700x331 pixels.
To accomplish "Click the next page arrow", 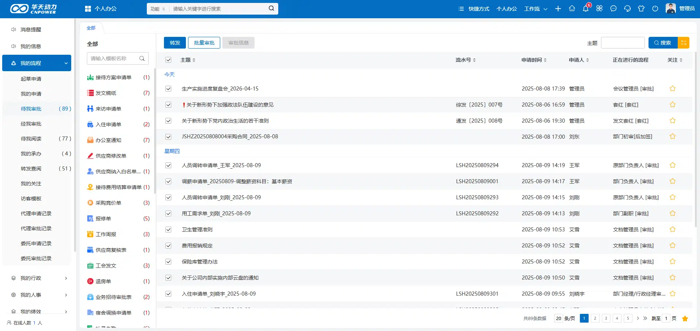I will pos(638,318).
